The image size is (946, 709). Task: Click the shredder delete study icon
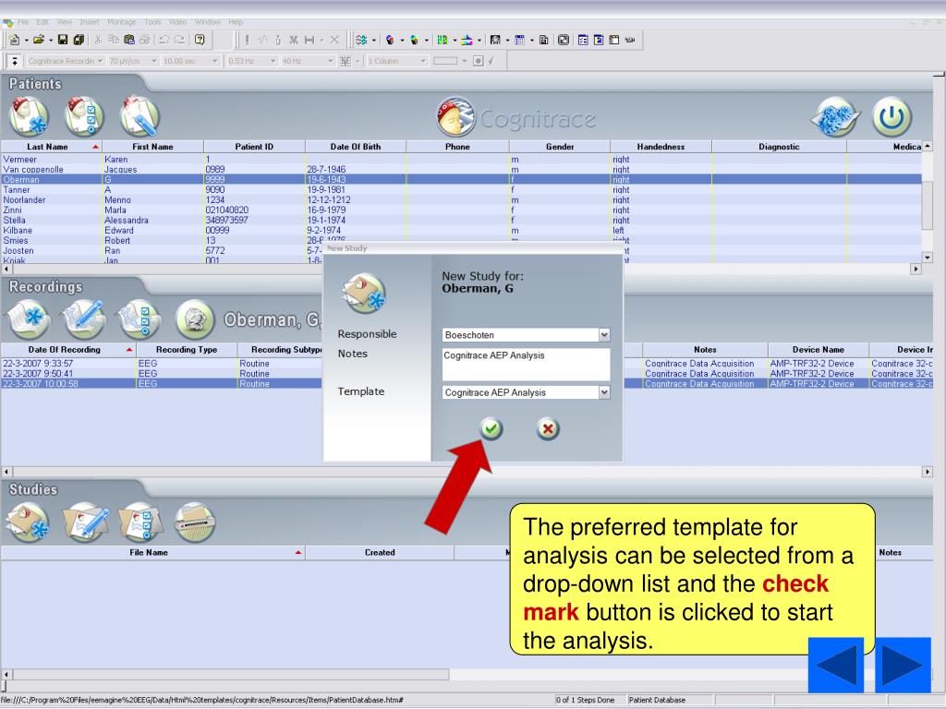[x=195, y=523]
